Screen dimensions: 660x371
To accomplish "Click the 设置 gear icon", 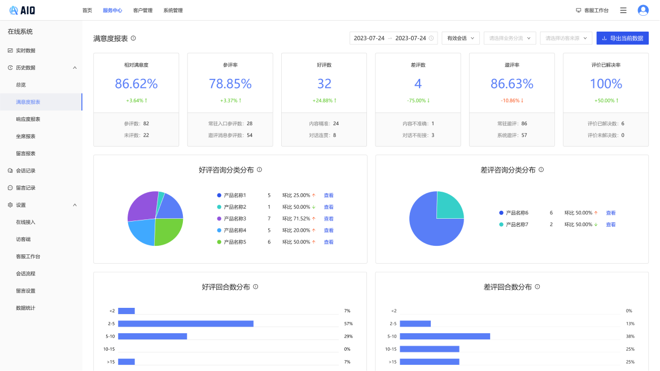I will 10,205.
